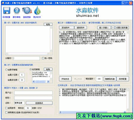Click the 隐藏到托盘 button
This screenshot has height=120, width=134.
[x=110, y=79]
